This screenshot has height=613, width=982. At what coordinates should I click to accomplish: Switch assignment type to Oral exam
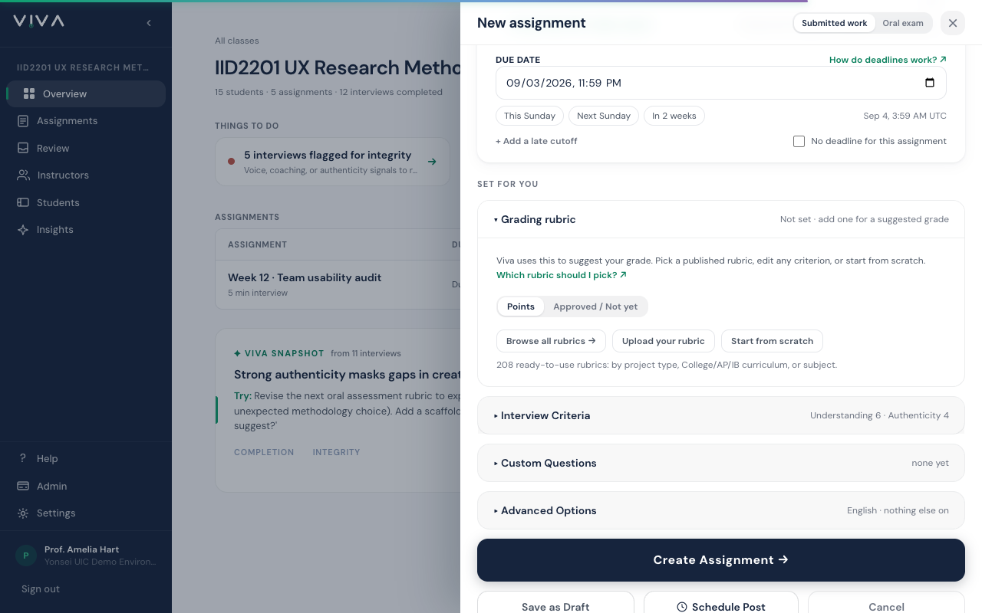[x=902, y=23]
